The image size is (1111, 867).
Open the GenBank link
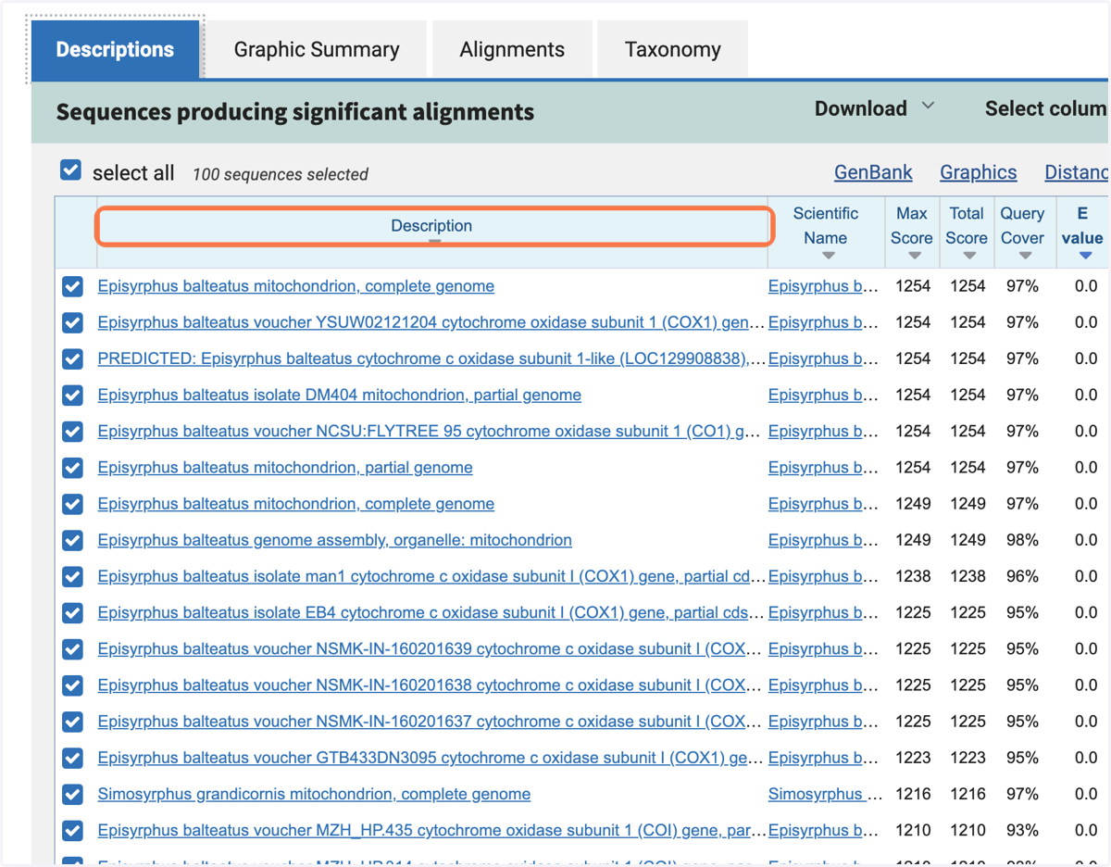click(x=873, y=172)
